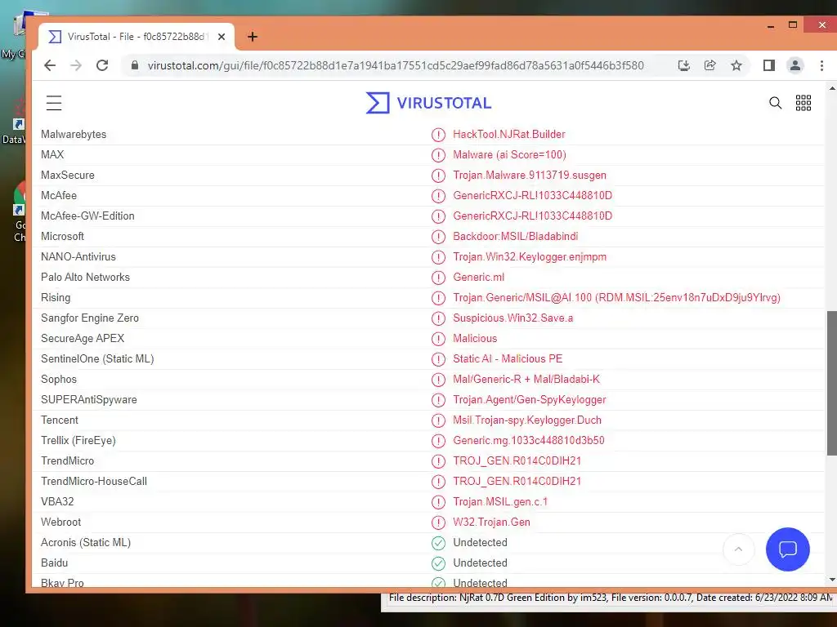Screen dimensions: 837x627
Task: Open the VirusTotal search icon
Action: 775,103
